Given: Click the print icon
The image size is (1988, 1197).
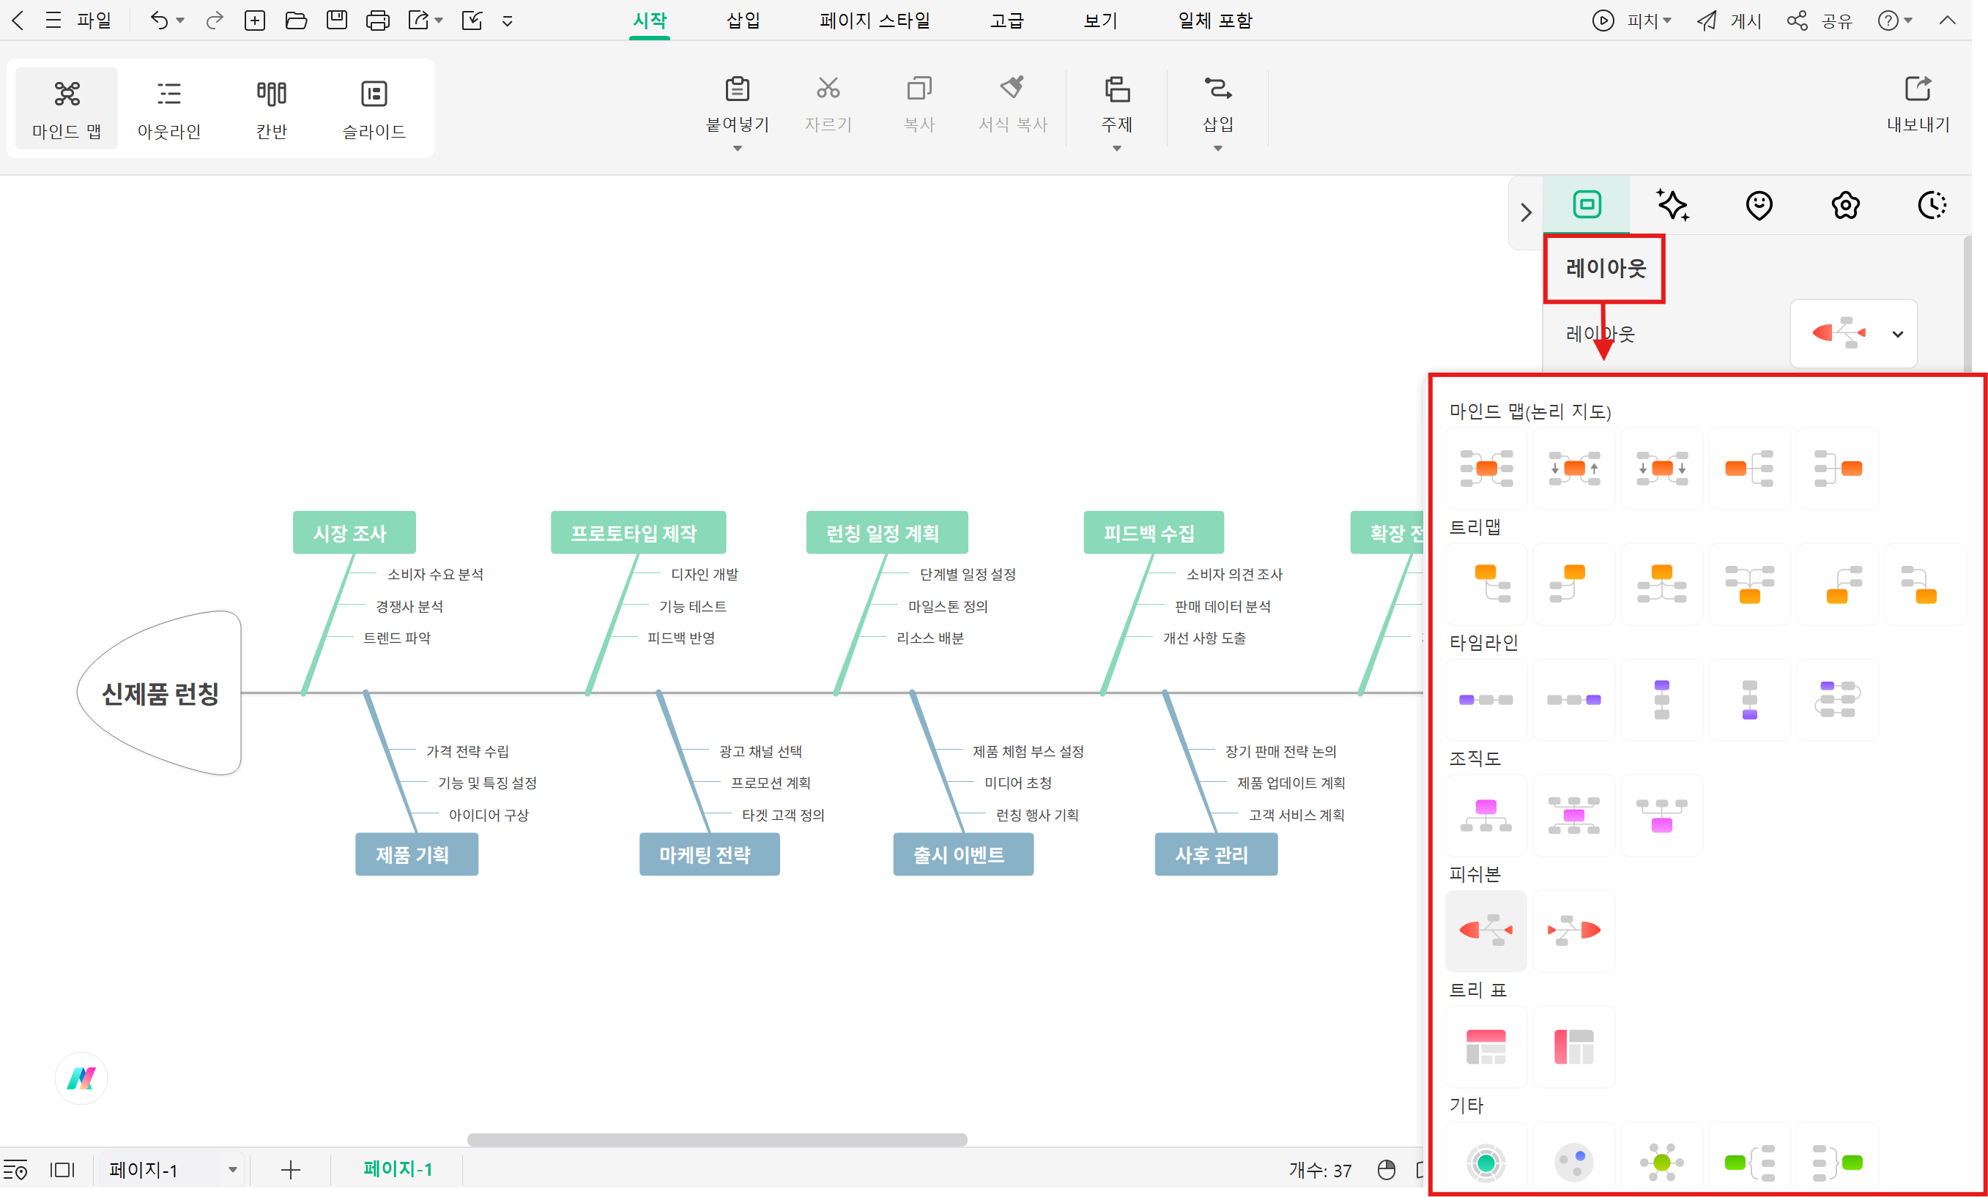Looking at the screenshot, I should 377,20.
